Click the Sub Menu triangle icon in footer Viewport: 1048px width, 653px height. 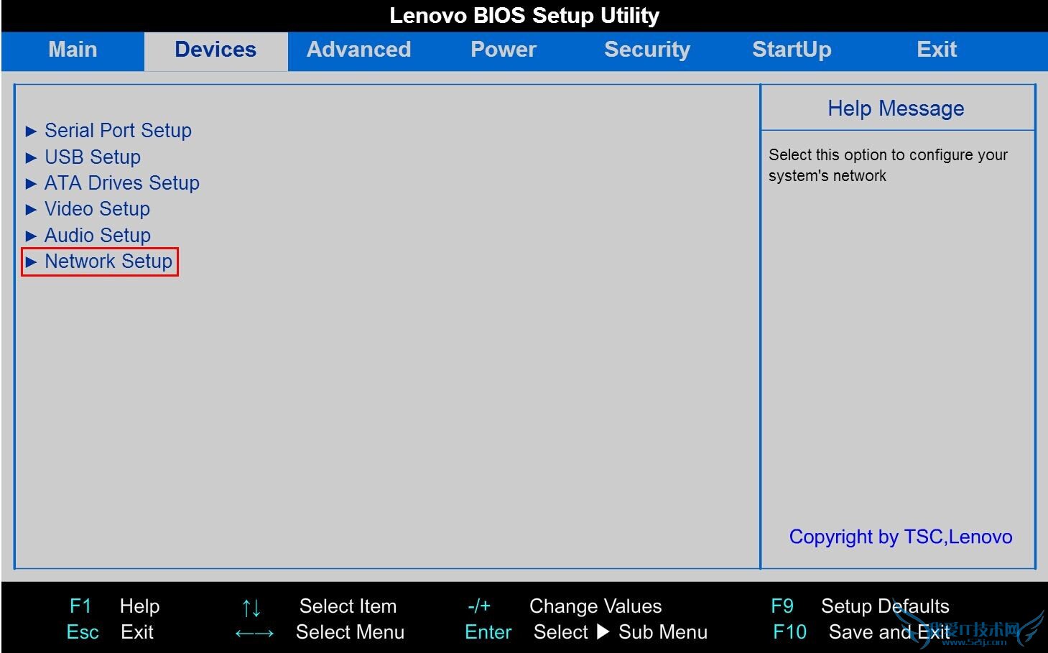coord(603,632)
